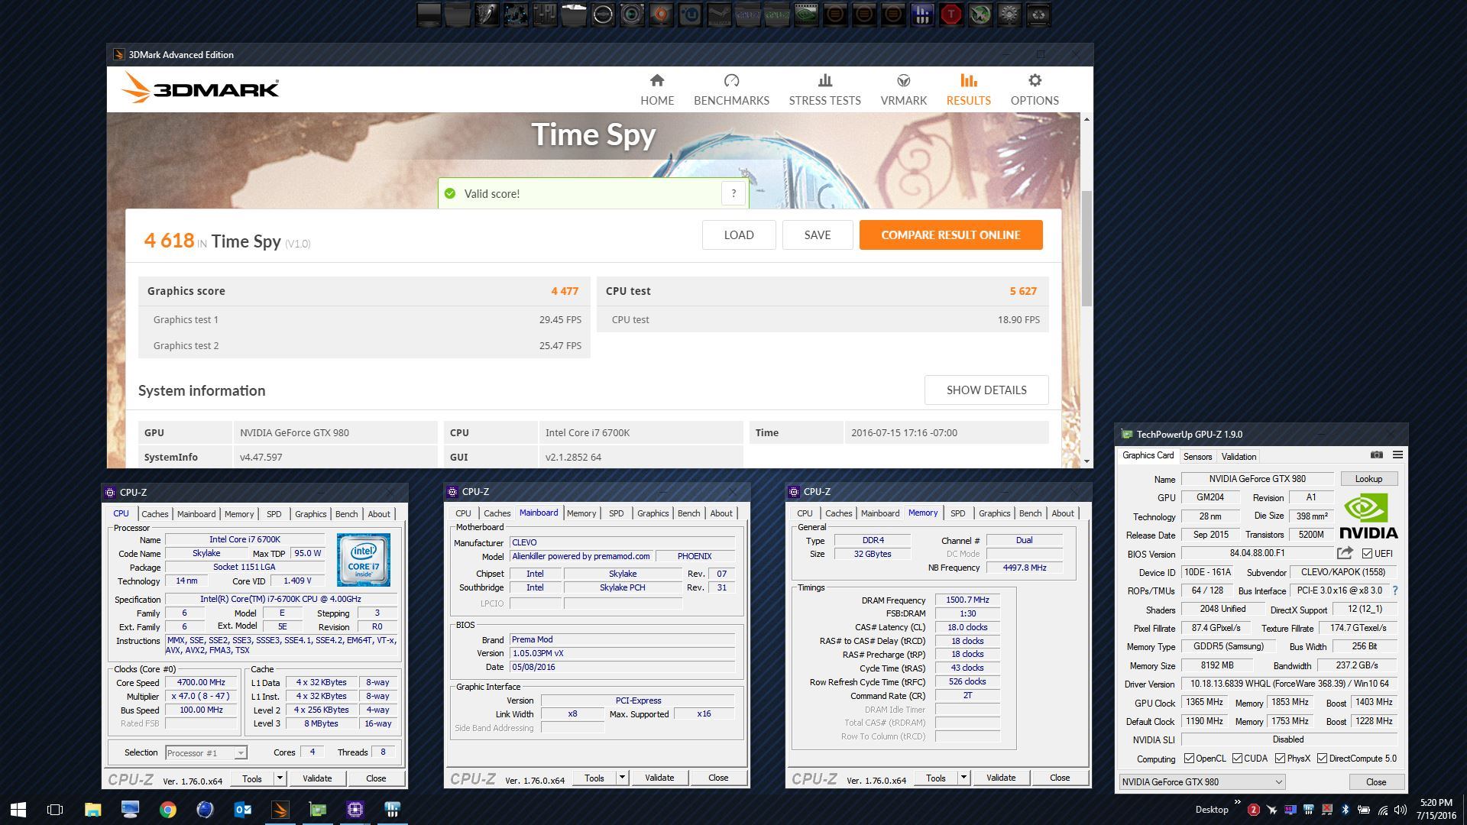This screenshot has width=1467, height=825.
Task: Toggle OpenCL checkbox in GPU-Z
Action: pyautogui.click(x=1189, y=759)
